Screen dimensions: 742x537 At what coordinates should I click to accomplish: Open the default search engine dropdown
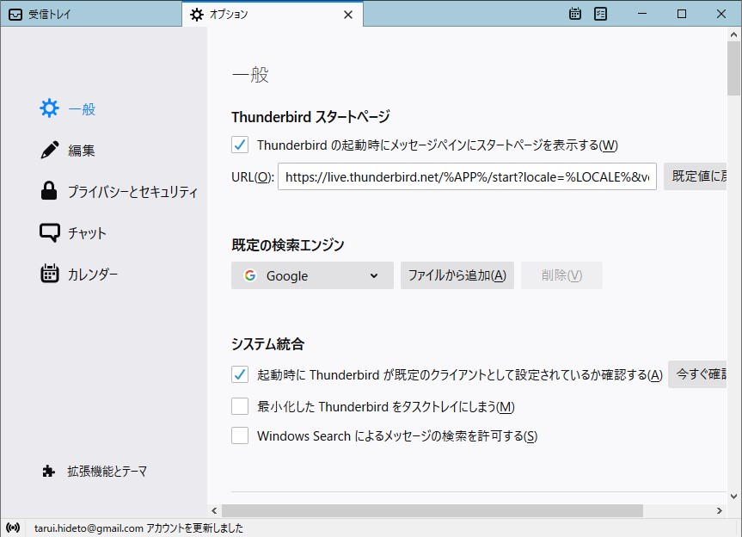point(373,275)
